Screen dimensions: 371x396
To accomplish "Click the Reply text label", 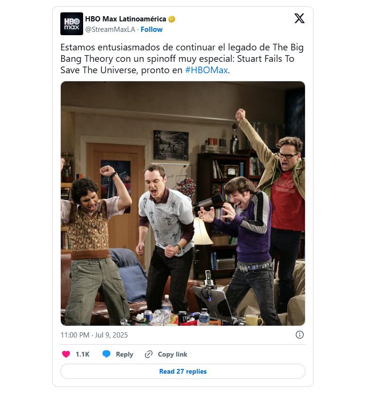I will coord(124,354).
